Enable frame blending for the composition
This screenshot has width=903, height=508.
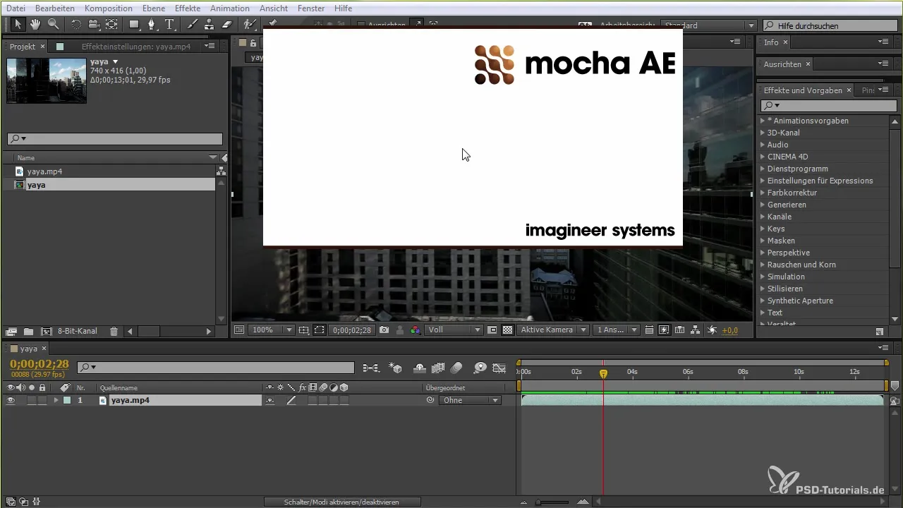437,368
